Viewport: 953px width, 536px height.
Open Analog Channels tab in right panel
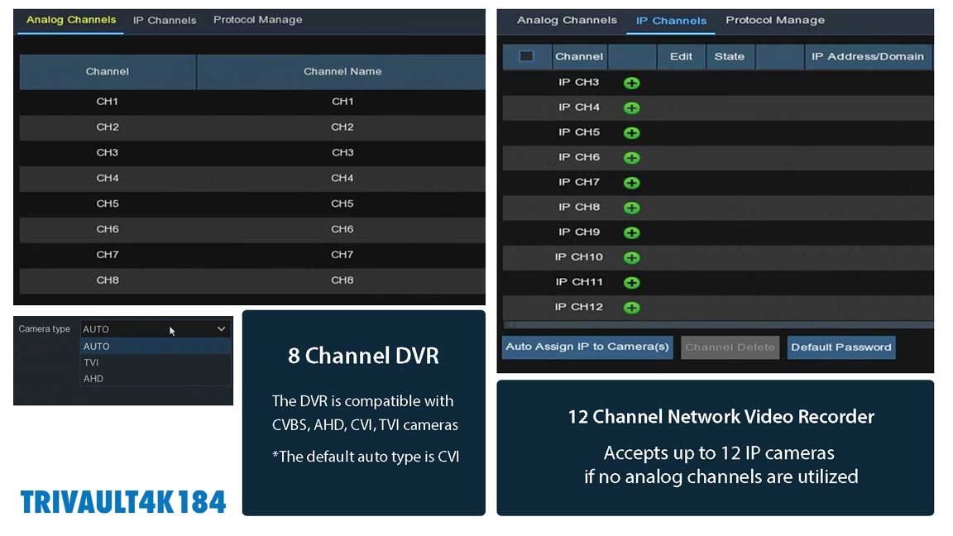567,20
